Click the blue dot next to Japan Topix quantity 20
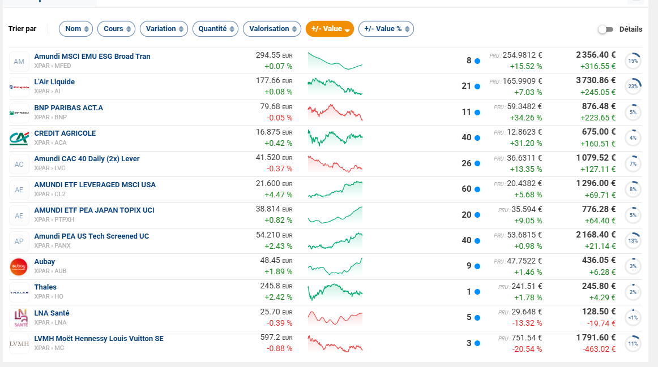The image size is (658, 367). coord(477,215)
